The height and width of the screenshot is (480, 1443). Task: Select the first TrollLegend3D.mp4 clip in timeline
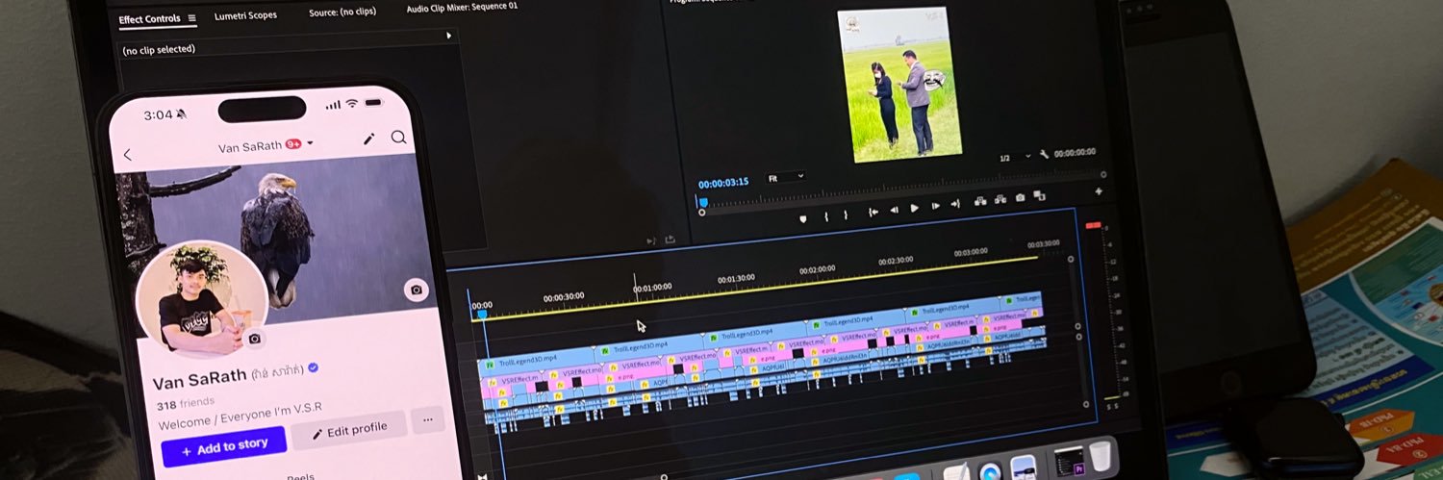[x=536, y=360]
